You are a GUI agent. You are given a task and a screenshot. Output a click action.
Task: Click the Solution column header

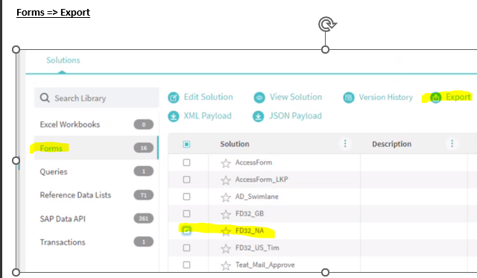click(x=235, y=144)
